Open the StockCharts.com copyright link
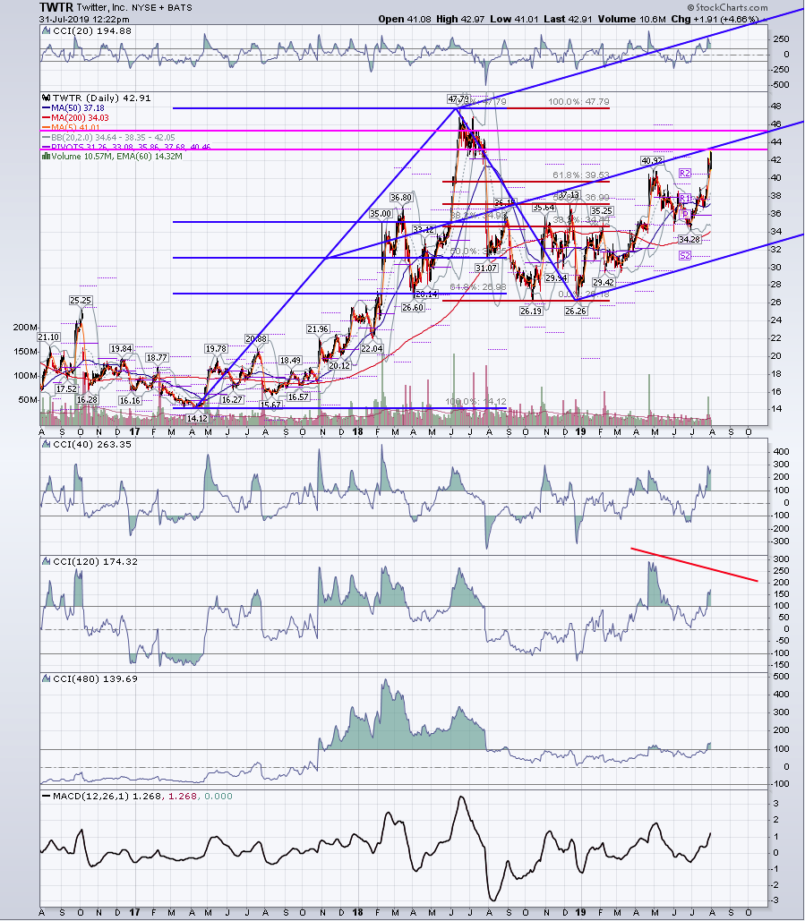The image size is (805, 921). pos(727,8)
